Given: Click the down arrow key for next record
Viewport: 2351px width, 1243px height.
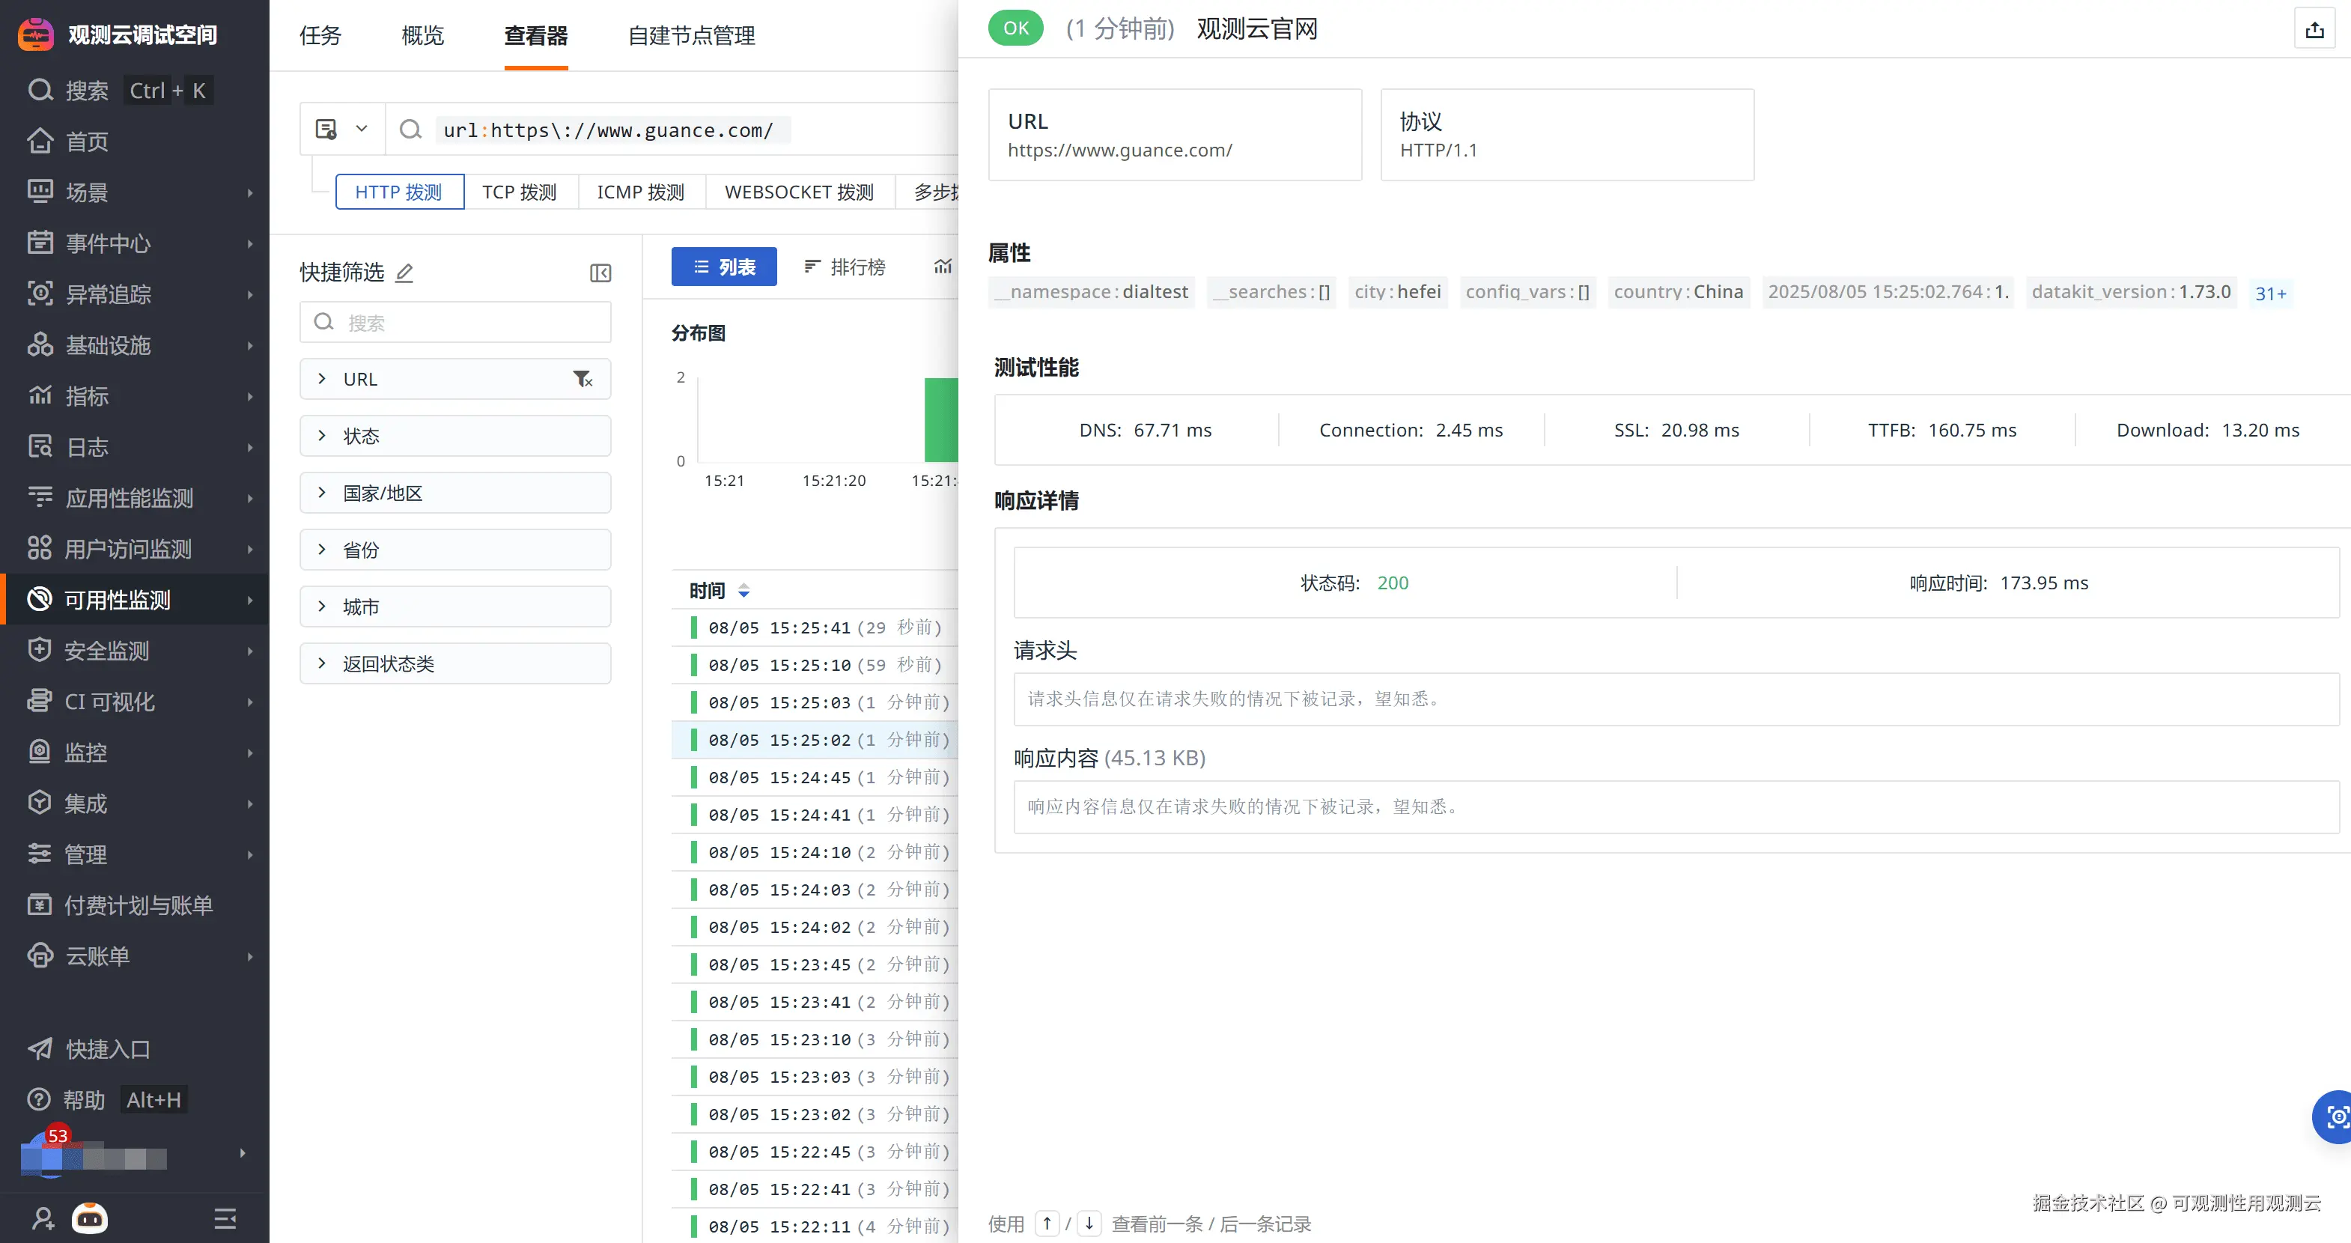Looking at the screenshot, I should [x=1089, y=1223].
